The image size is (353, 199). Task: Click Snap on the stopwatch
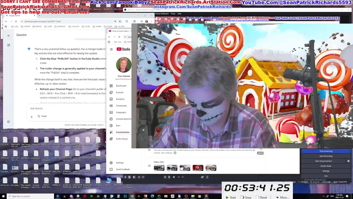click(246, 197)
